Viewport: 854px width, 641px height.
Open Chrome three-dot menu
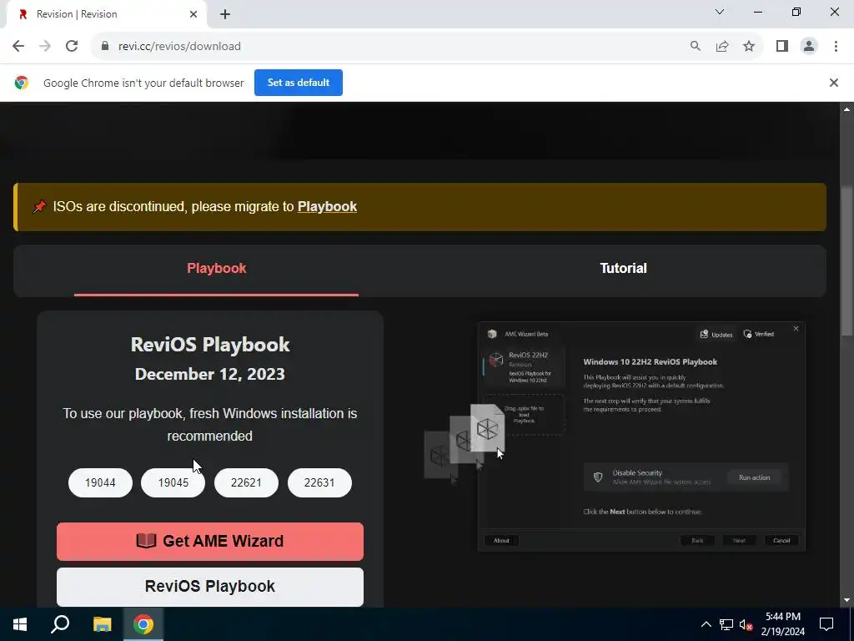[836, 47]
